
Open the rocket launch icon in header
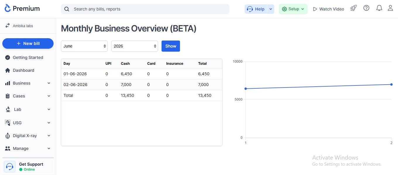point(354,8)
